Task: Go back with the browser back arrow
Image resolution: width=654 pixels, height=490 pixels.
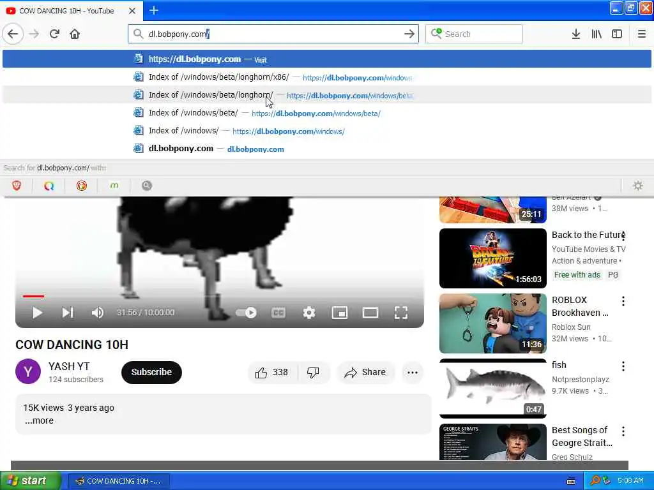Action: (x=13, y=34)
